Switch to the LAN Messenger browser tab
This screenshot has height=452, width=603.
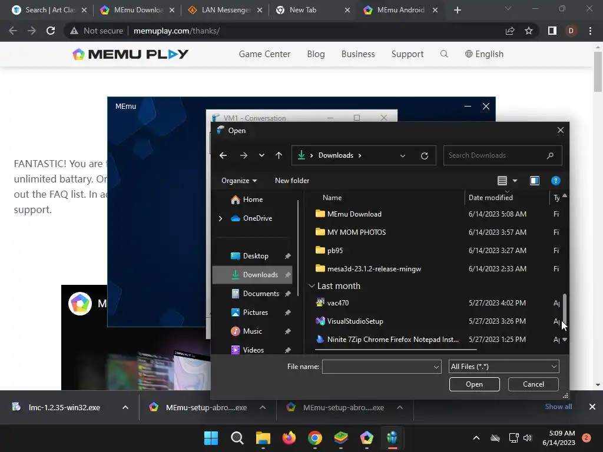(226, 10)
